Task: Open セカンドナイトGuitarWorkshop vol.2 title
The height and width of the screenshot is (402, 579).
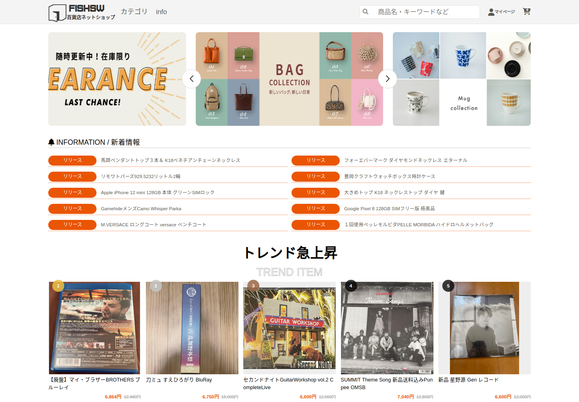Action: (x=289, y=384)
